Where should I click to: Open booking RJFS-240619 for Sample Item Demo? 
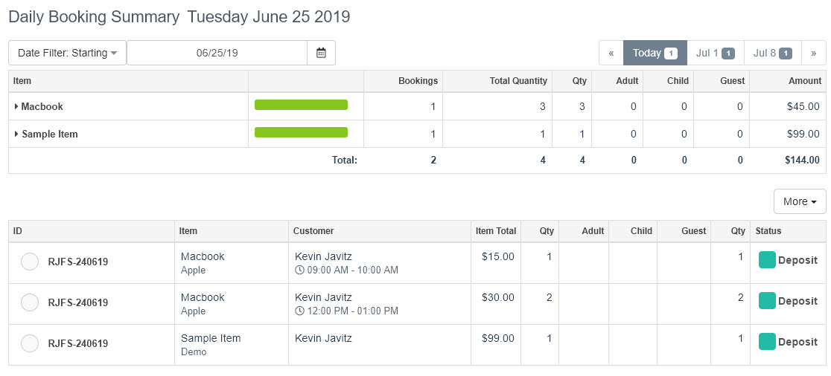78,343
